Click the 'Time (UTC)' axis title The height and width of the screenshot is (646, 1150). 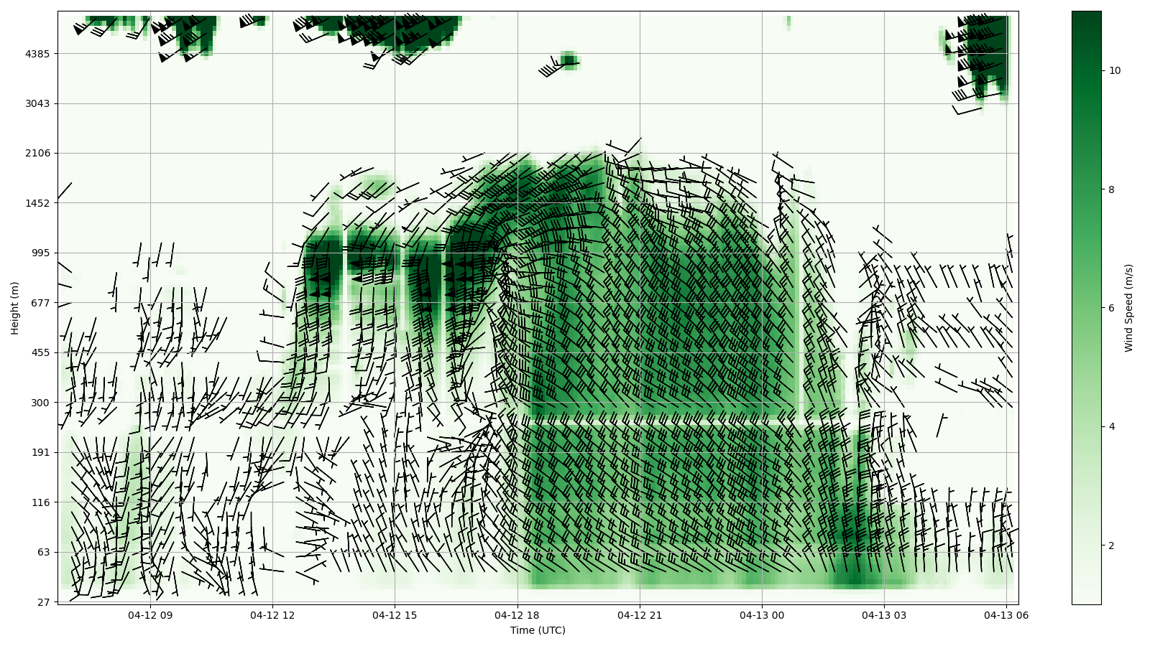[538, 631]
